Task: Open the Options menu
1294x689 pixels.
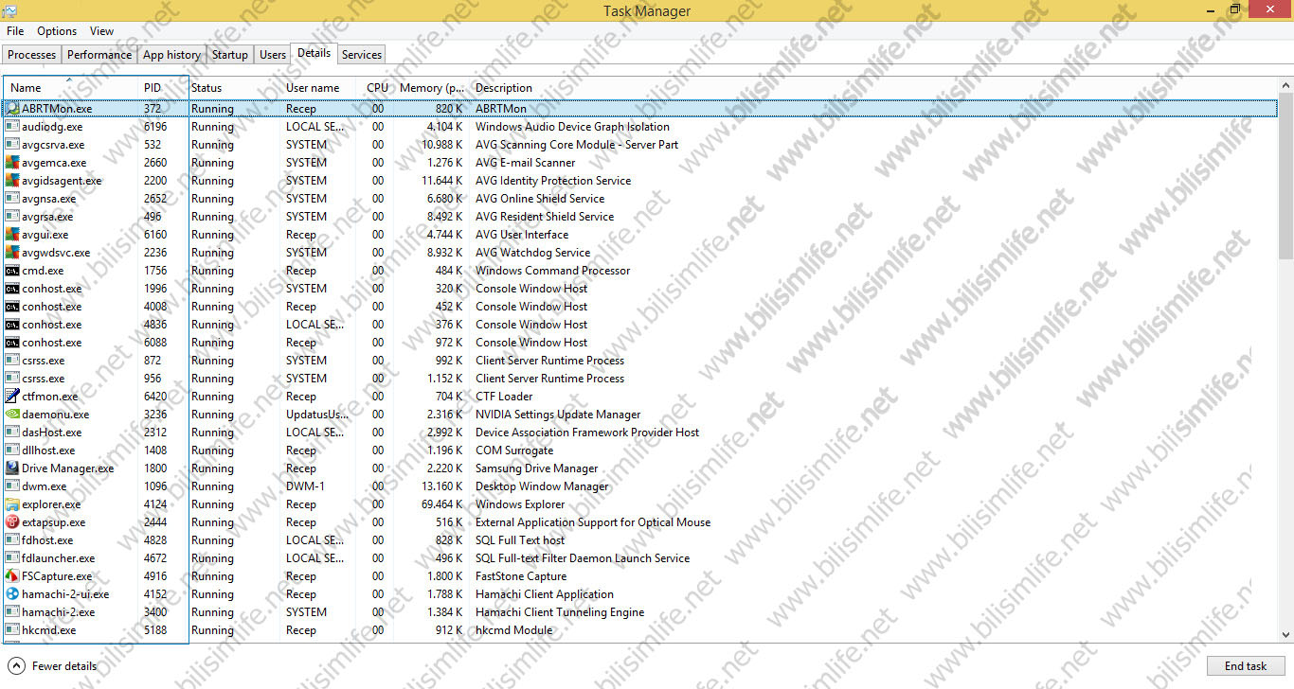Action: click(x=57, y=31)
